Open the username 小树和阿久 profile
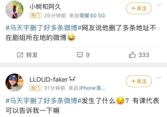 45,7
